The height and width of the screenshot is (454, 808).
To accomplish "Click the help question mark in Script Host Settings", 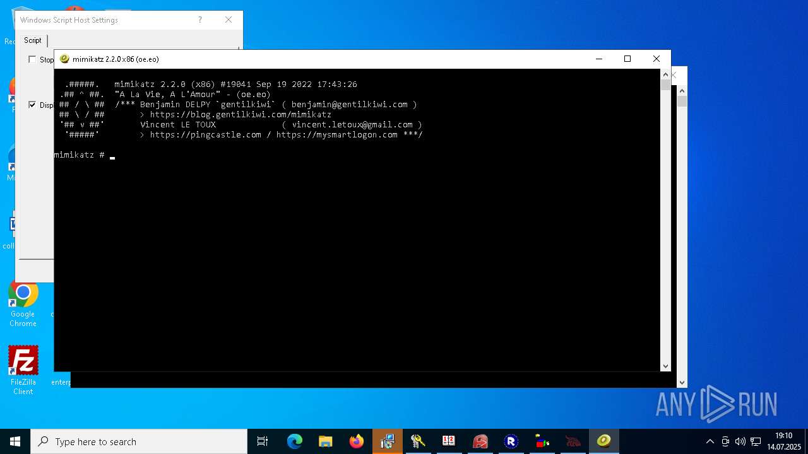I will (x=200, y=20).
